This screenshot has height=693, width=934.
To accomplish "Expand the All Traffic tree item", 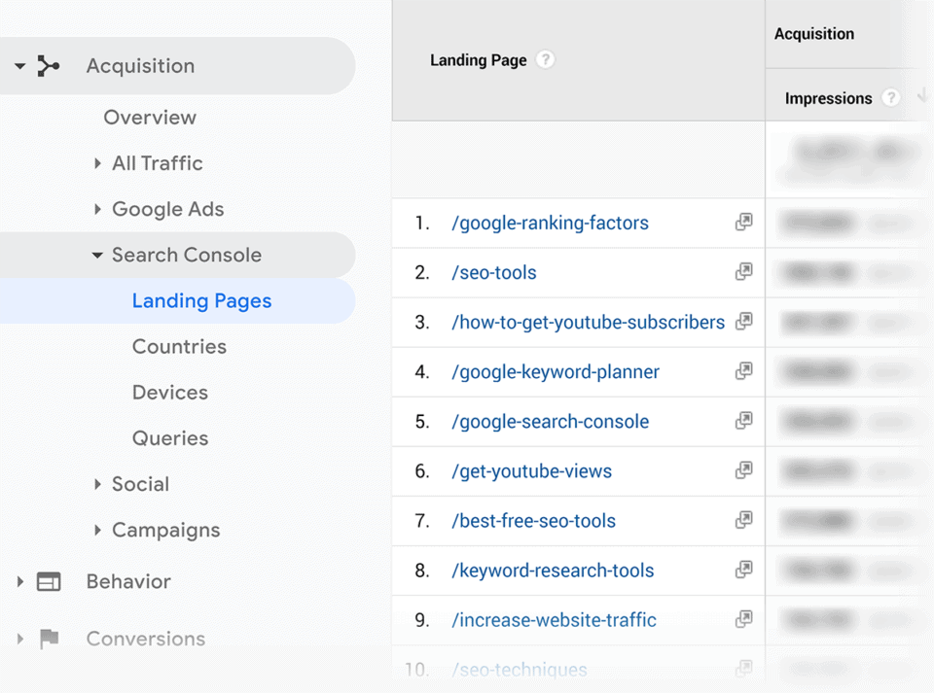I will coord(97,163).
